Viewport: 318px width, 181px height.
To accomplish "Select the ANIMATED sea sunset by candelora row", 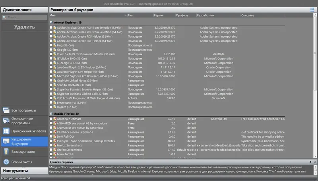I will click(167, 128).
